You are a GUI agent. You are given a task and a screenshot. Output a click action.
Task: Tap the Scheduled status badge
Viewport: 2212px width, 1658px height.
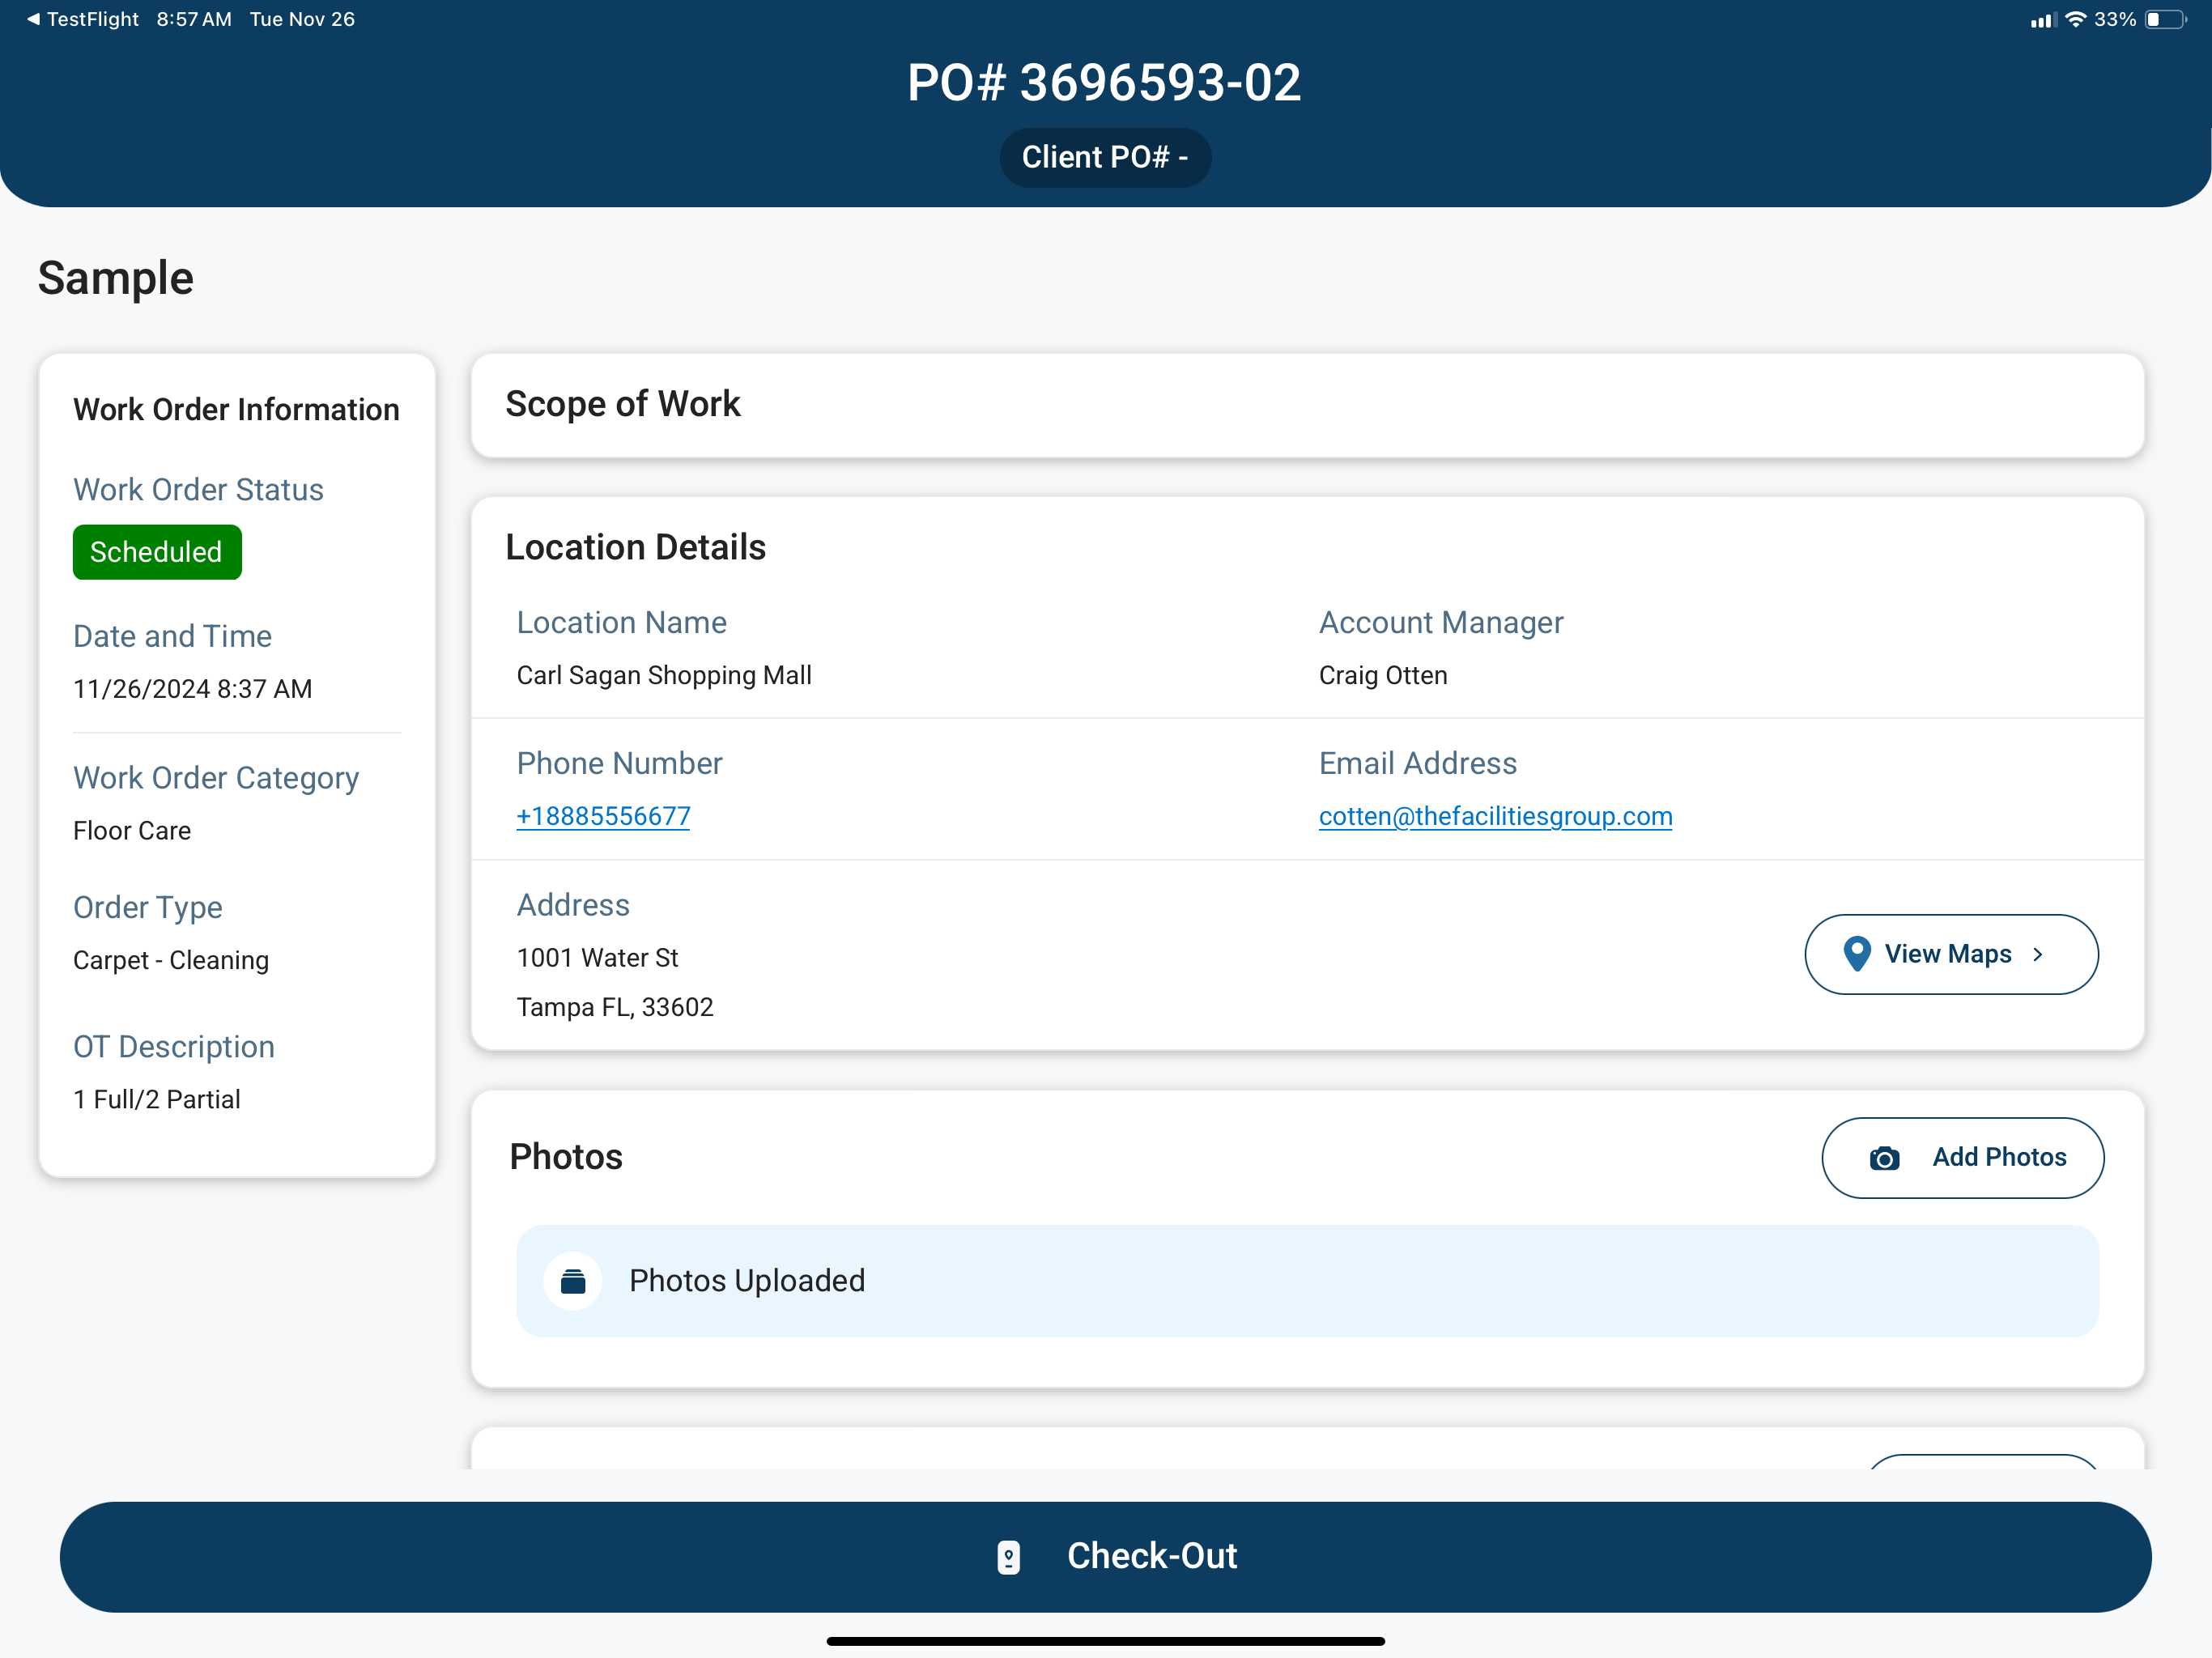coord(157,552)
